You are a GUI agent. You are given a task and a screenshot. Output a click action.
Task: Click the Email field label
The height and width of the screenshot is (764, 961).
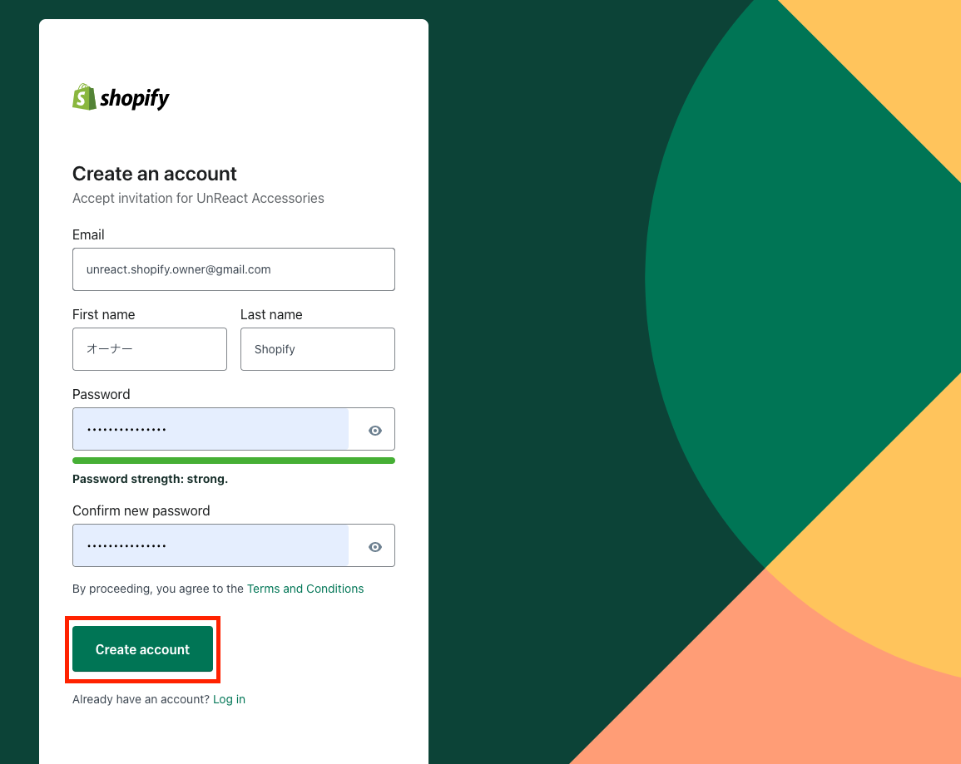click(88, 234)
